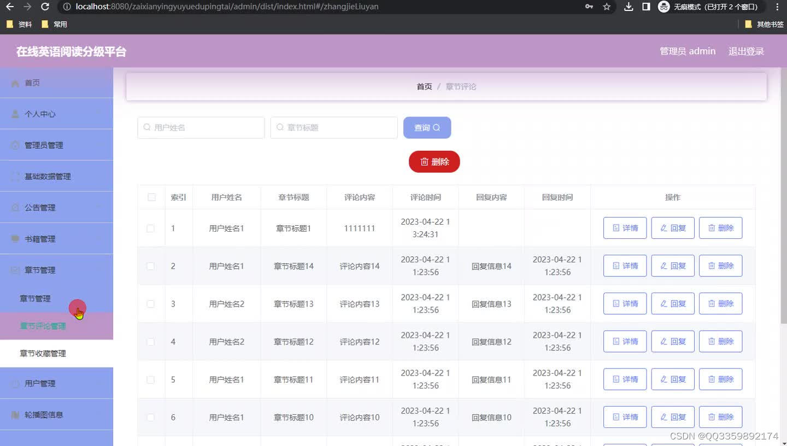Click the browser address bar URL
The image size is (787, 446).
(x=227, y=7)
